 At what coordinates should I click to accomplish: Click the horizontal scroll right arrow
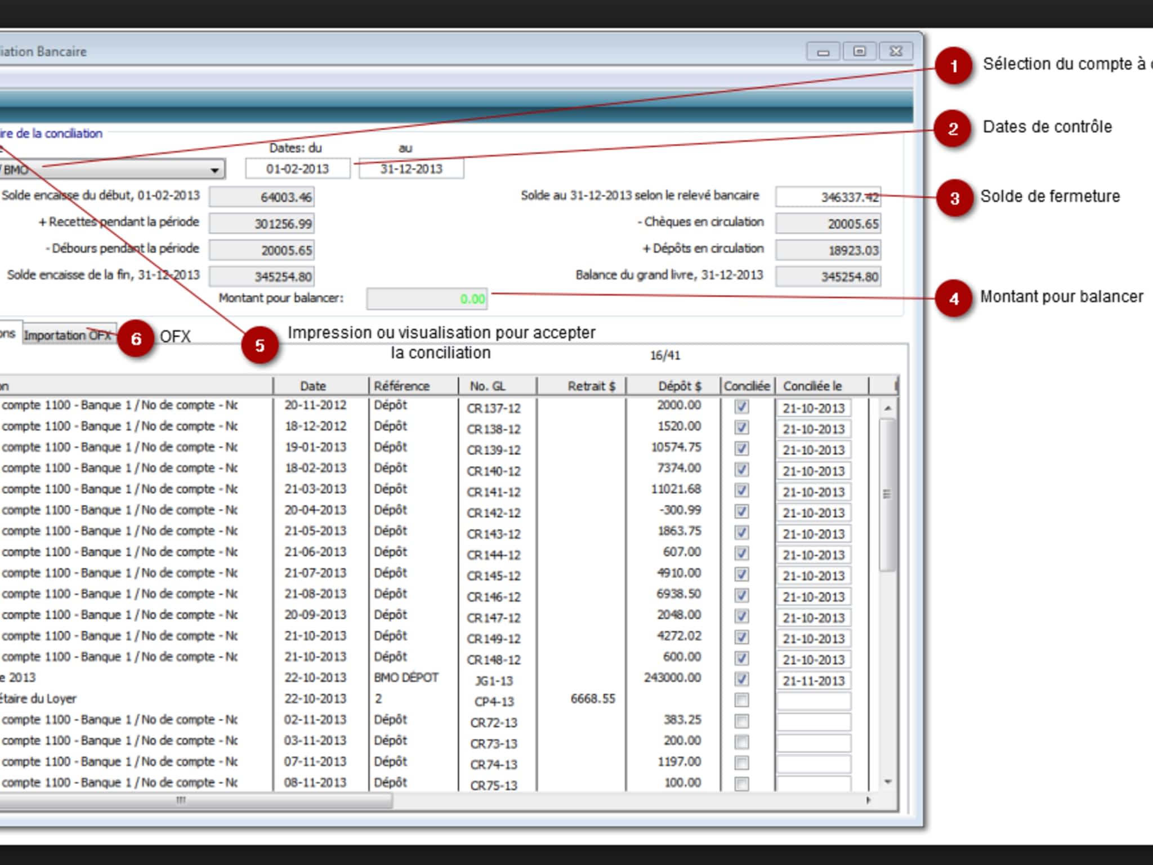pos(869,800)
